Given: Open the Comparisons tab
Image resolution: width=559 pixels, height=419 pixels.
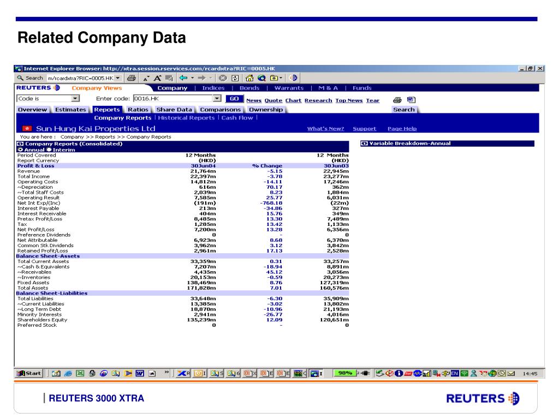Looking at the screenshot, I should point(221,110).
